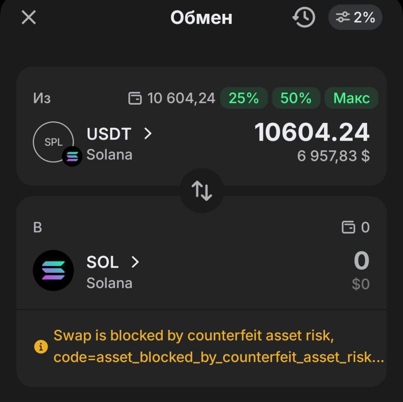Tap the SOL token name

coord(102,262)
